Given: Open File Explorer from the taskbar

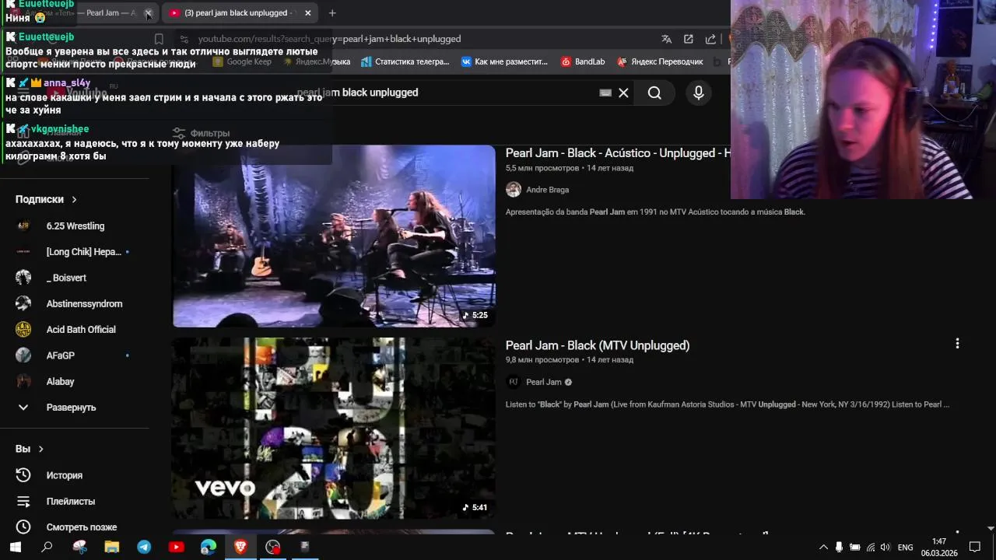Looking at the screenshot, I should tap(112, 548).
